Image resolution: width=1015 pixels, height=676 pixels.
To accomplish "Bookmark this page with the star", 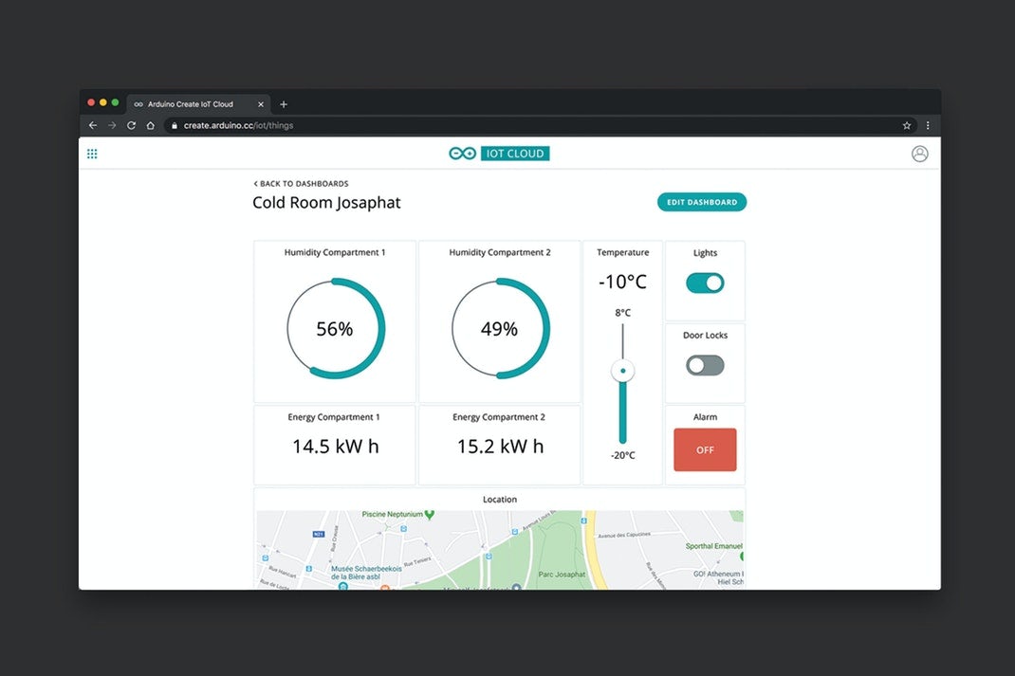I will (906, 125).
